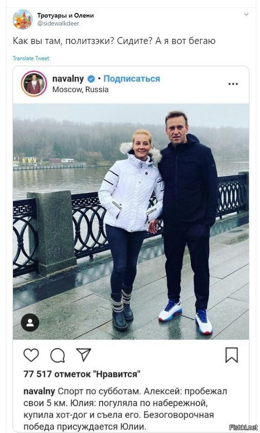Show tagged people via the person icon

[x=30, y=322]
